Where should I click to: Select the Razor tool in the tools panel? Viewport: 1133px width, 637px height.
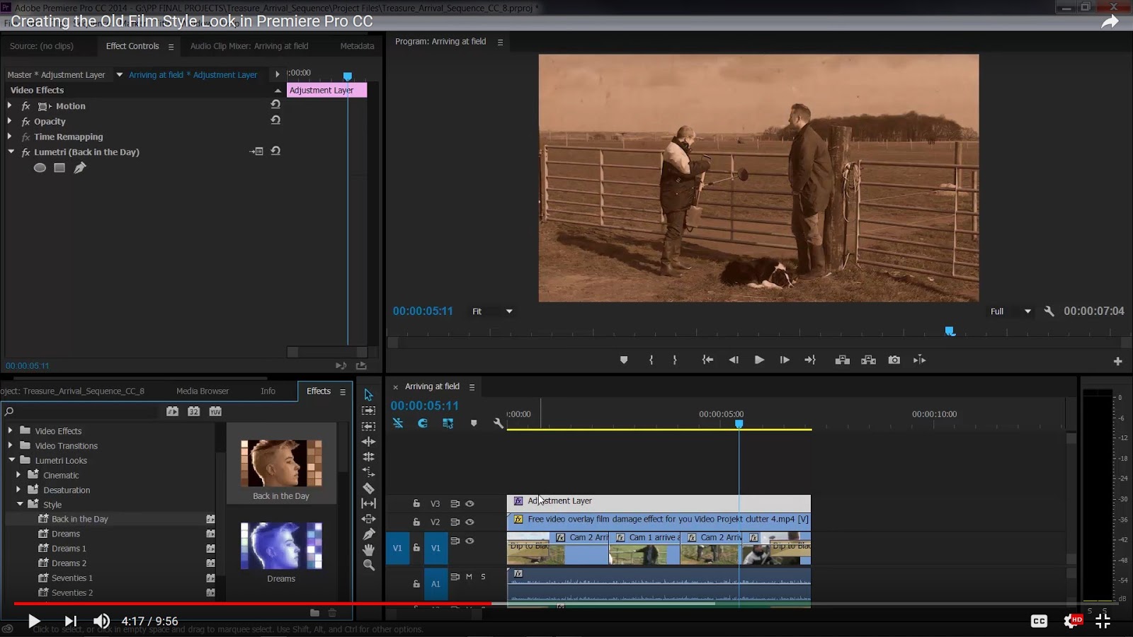point(368,488)
